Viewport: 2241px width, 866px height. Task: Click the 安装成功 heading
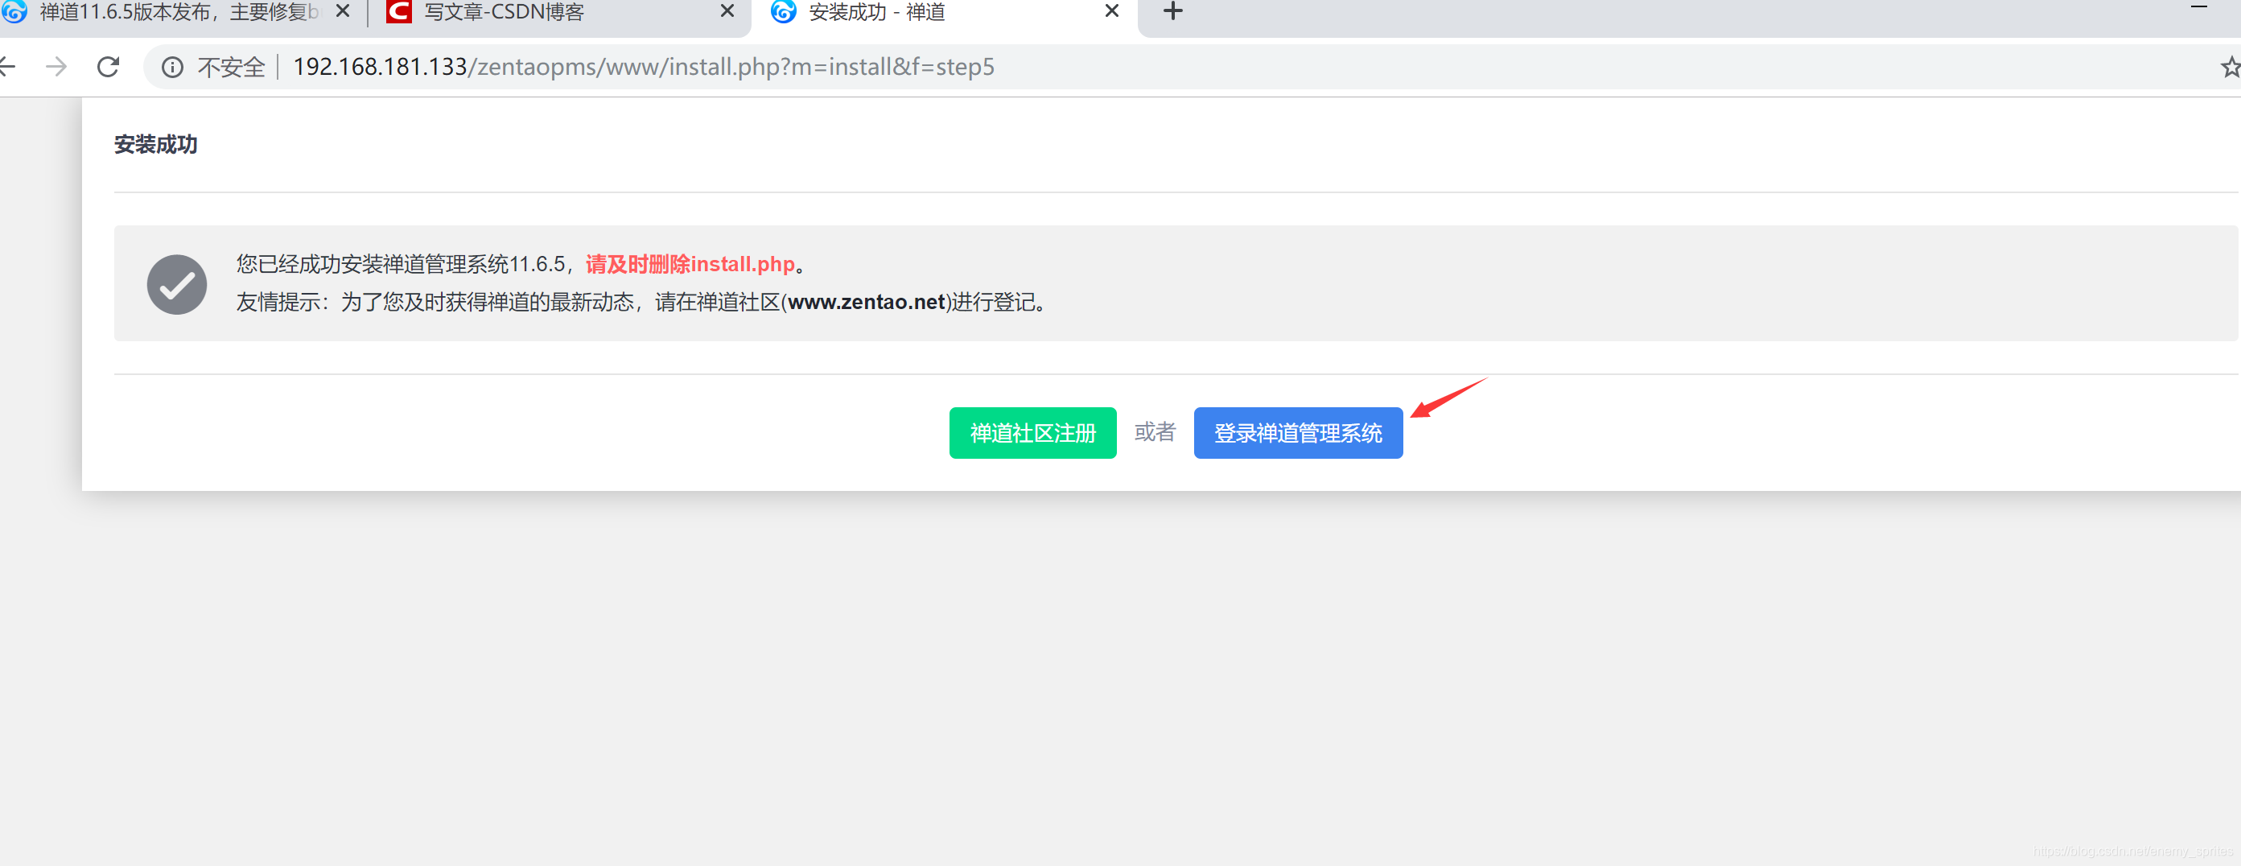[156, 145]
